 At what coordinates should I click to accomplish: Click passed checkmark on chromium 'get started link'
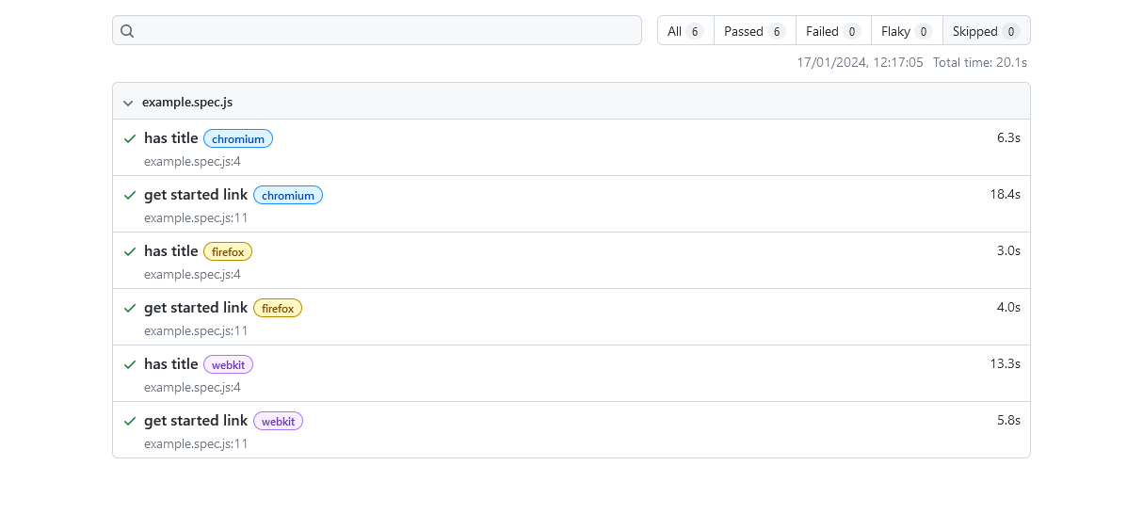130,195
